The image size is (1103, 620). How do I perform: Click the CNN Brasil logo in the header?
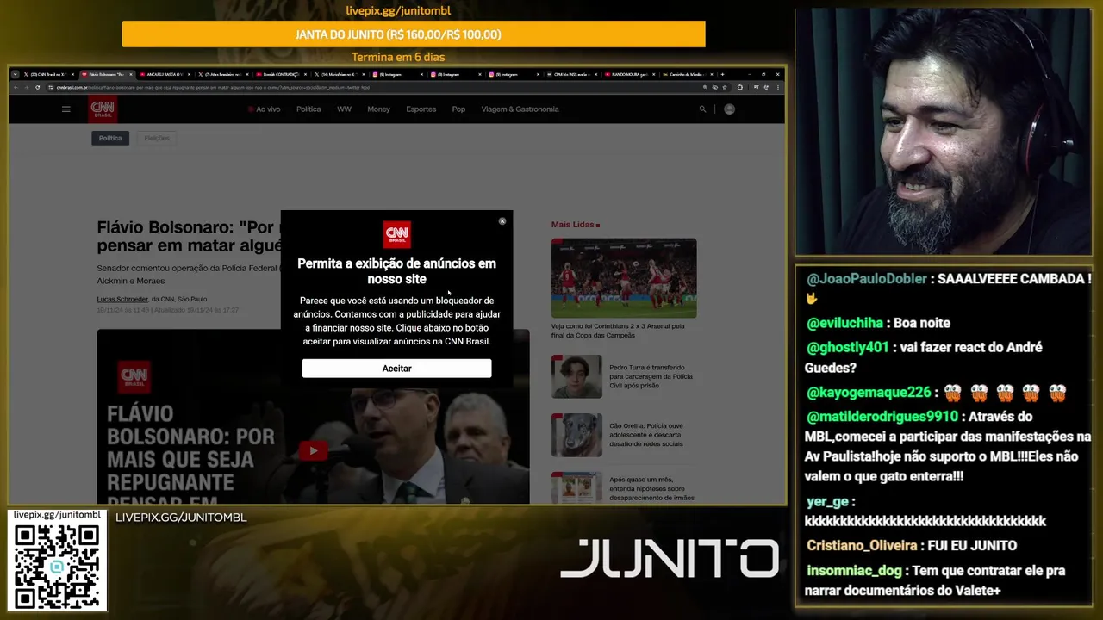[103, 109]
